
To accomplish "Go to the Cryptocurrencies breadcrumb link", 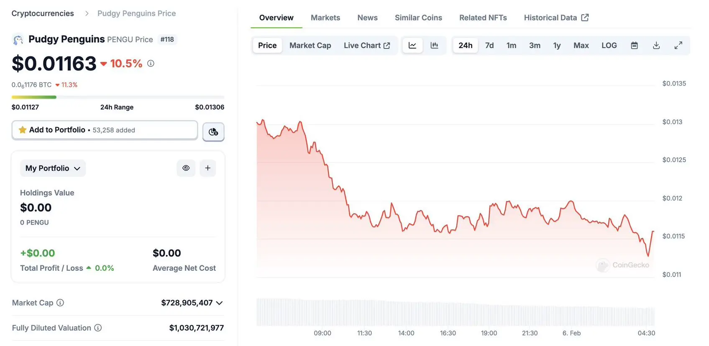I will click(43, 13).
